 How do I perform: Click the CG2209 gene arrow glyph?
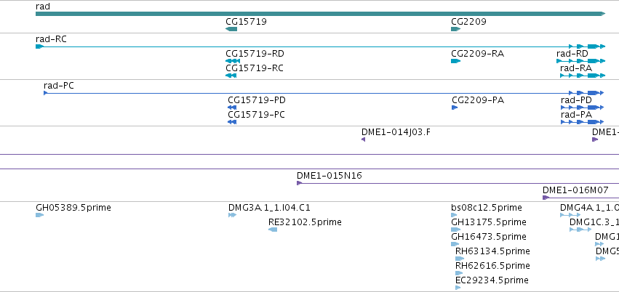pyautogui.click(x=455, y=29)
